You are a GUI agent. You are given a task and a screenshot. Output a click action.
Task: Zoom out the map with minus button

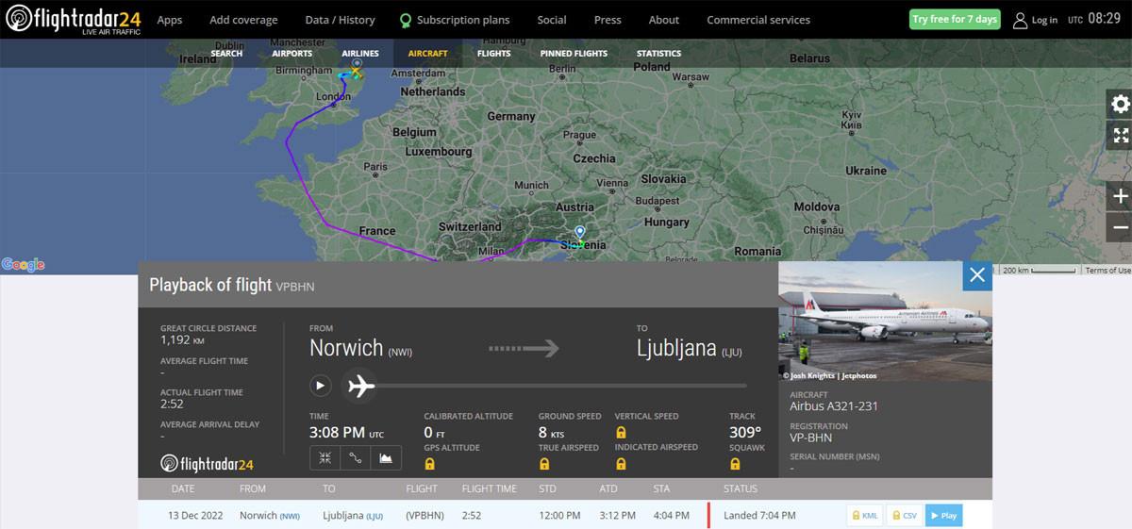(1120, 227)
